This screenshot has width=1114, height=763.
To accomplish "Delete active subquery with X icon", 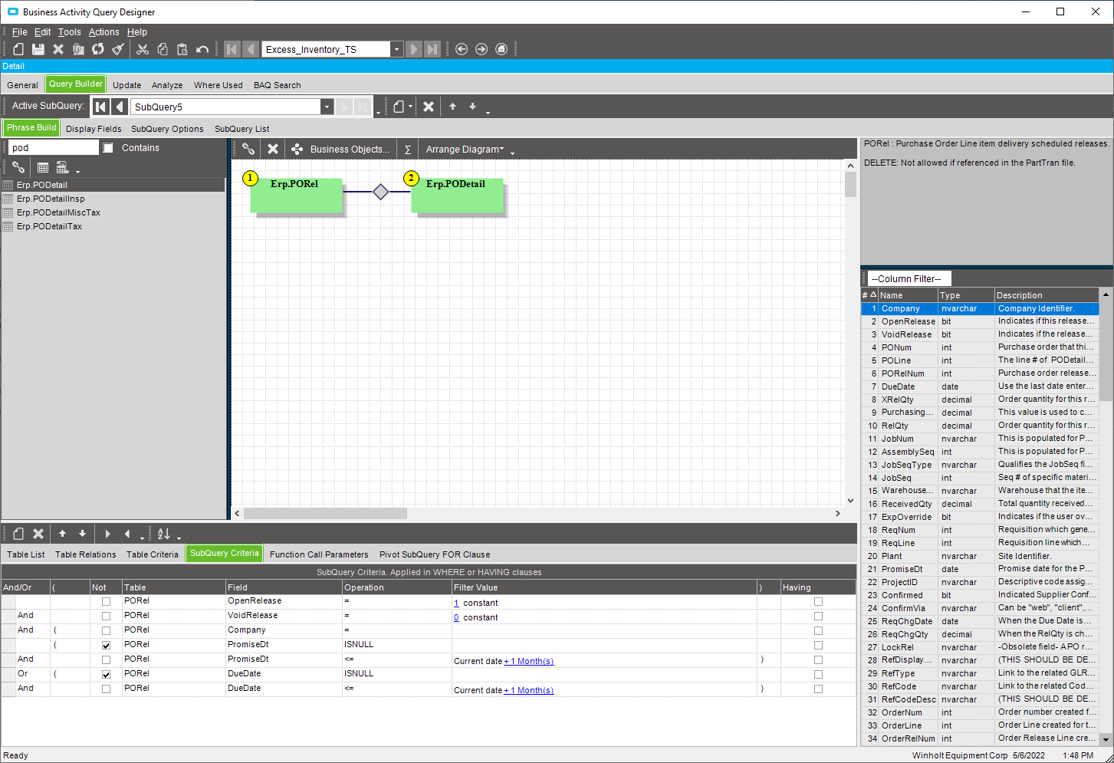I will tap(429, 107).
